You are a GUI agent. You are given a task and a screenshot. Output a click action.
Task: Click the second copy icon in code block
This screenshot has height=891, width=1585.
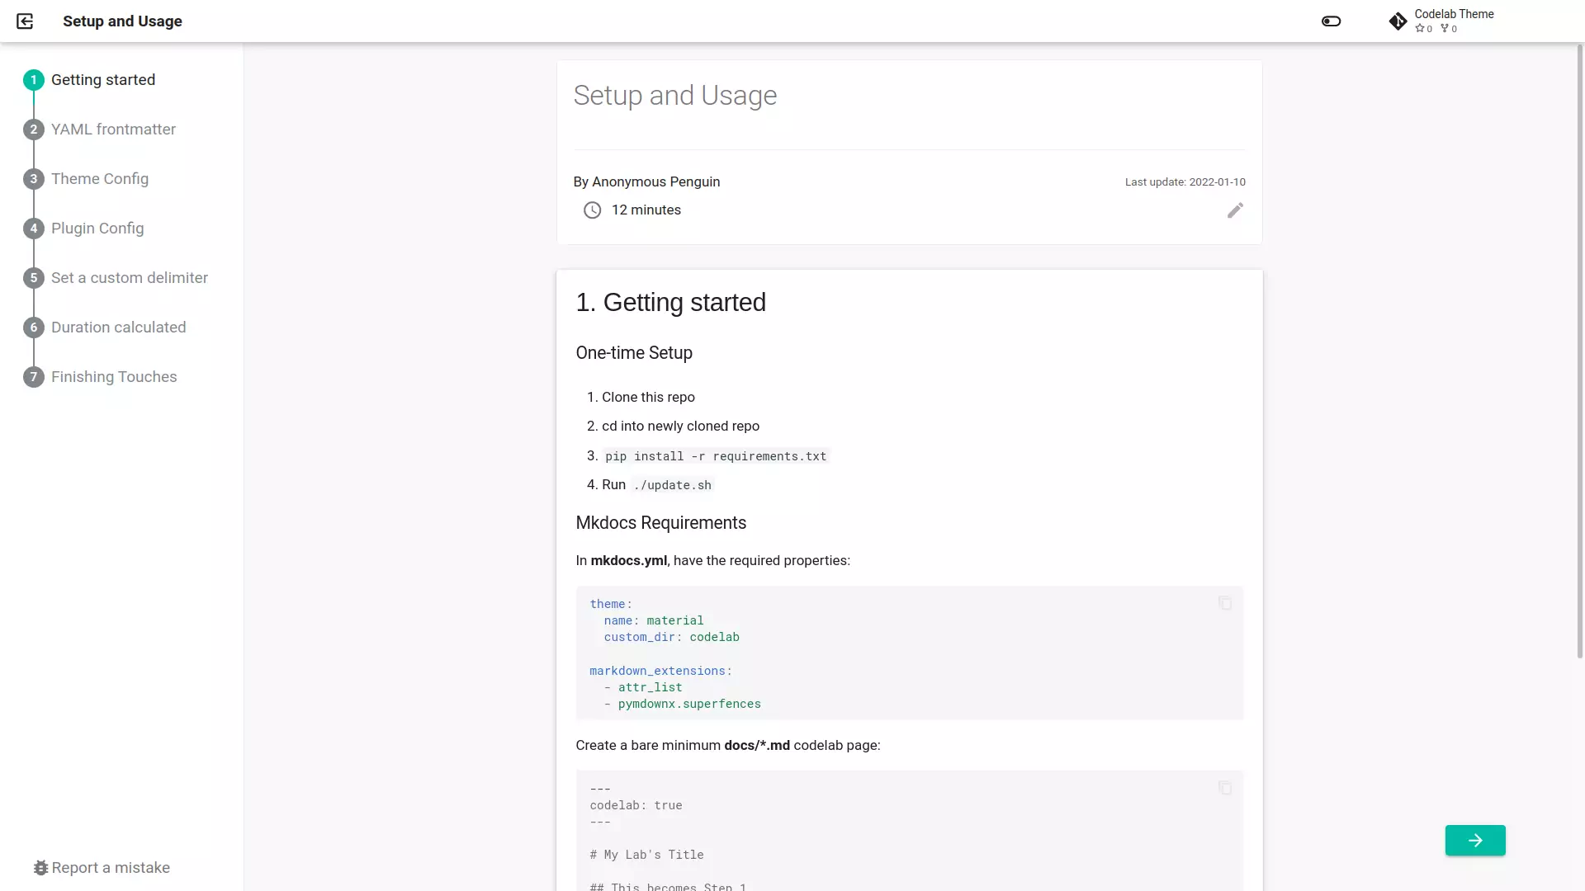point(1223,788)
